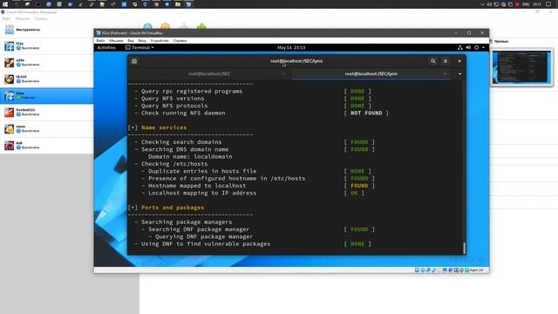Click the Windows tray volume icon
The height and width of the screenshot is (314, 558).
[x=489, y=4]
